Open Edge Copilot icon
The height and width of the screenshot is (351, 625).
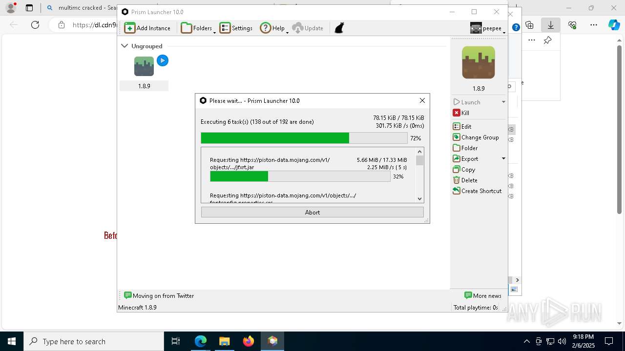(614, 25)
